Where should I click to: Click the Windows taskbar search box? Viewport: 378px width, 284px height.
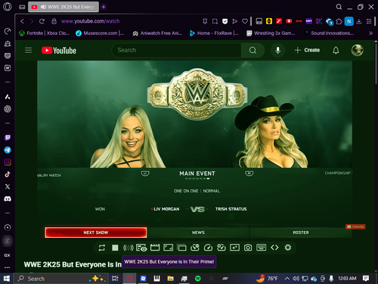pyautogui.click(x=61, y=279)
